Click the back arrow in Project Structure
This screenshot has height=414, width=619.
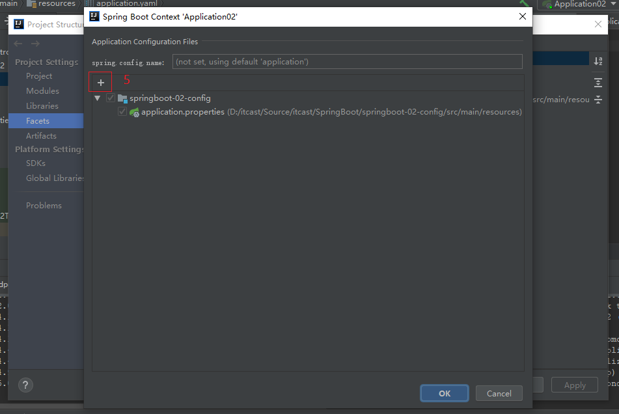[x=18, y=44]
